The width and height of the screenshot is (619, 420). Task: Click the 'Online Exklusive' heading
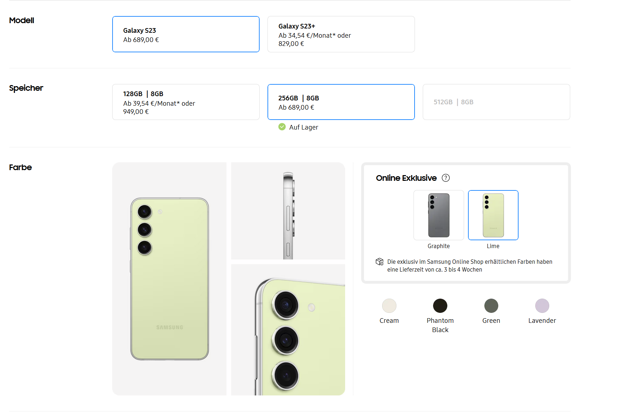click(x=406, y=178)
